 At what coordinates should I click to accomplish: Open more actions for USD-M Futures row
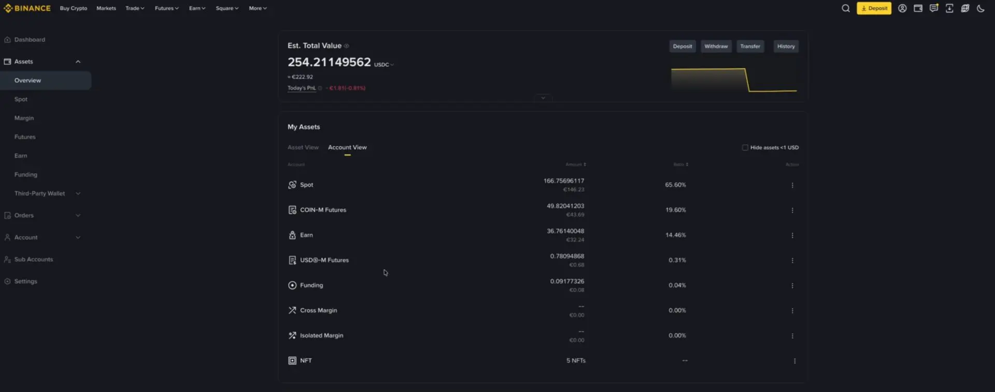[x=792, y=260]
